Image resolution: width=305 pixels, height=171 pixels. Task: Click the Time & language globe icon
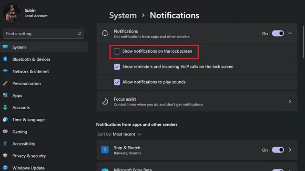tap(5, 119)
